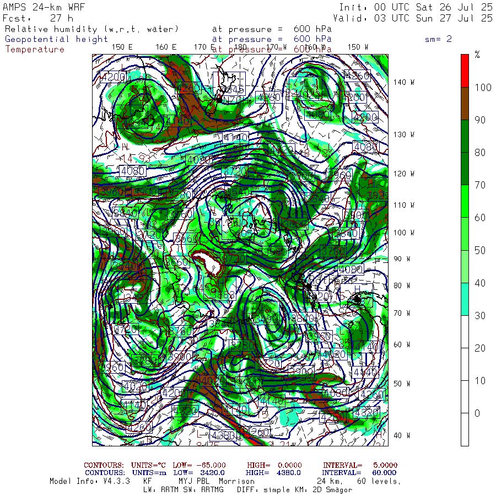
Task: Click the '4380' contour label at map bottom
Action: click(x=223, y=435)
